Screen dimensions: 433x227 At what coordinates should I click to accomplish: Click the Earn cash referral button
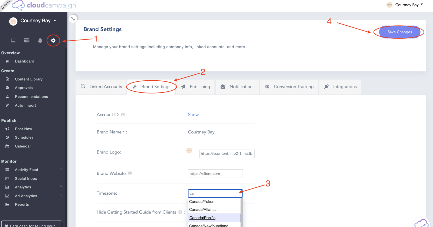[32, 224]
